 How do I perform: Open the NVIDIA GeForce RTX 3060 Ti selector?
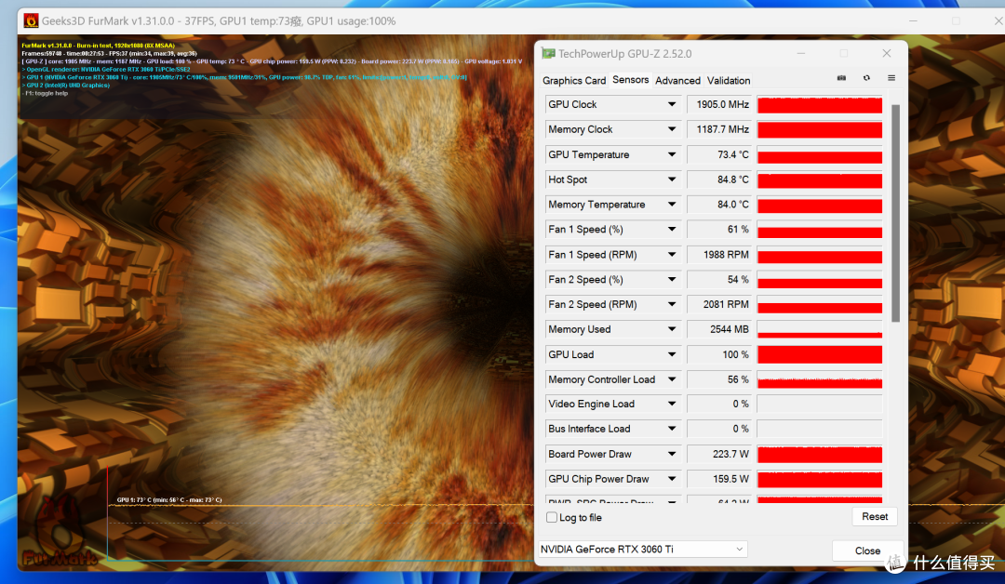(x=642, y=549)
